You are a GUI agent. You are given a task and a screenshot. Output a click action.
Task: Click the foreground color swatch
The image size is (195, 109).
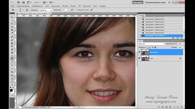click(11, 90)
